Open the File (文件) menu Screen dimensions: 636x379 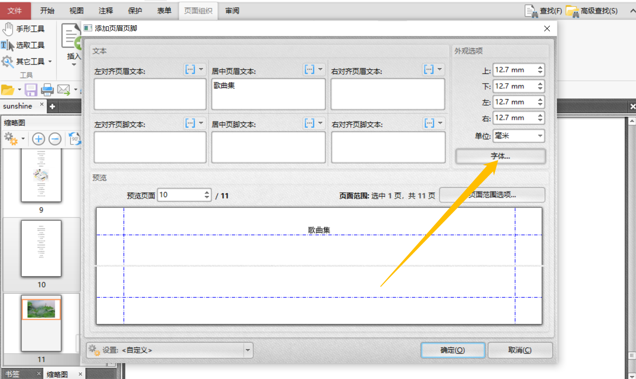tap(15, 10)
